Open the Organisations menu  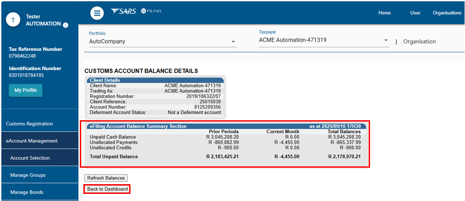click(x=447, y=13)
